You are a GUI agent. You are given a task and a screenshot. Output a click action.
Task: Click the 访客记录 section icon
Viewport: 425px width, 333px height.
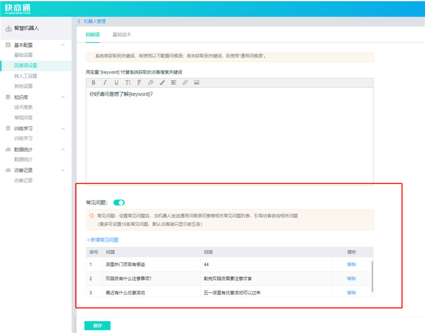pyautogui.click(x=8, y=170)
